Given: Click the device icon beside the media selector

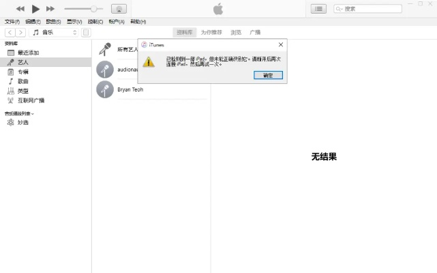Looking at the screenshot, I should (x=86, y=32).
